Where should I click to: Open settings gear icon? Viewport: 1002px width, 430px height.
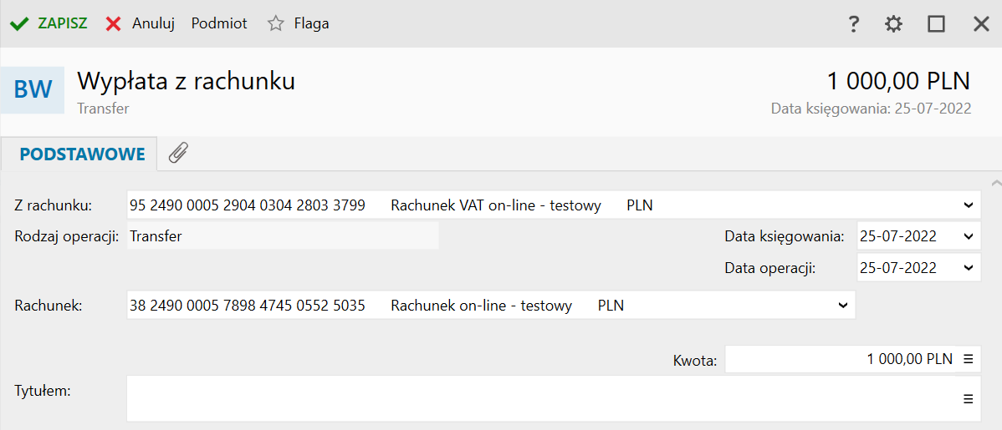tap(894, 24)
